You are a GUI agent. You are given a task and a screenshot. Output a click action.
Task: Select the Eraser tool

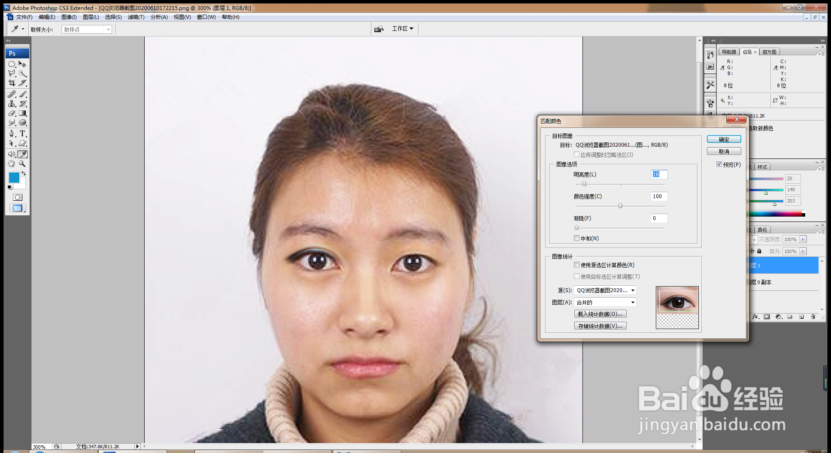pyautogui.click(x=12, y=113)
